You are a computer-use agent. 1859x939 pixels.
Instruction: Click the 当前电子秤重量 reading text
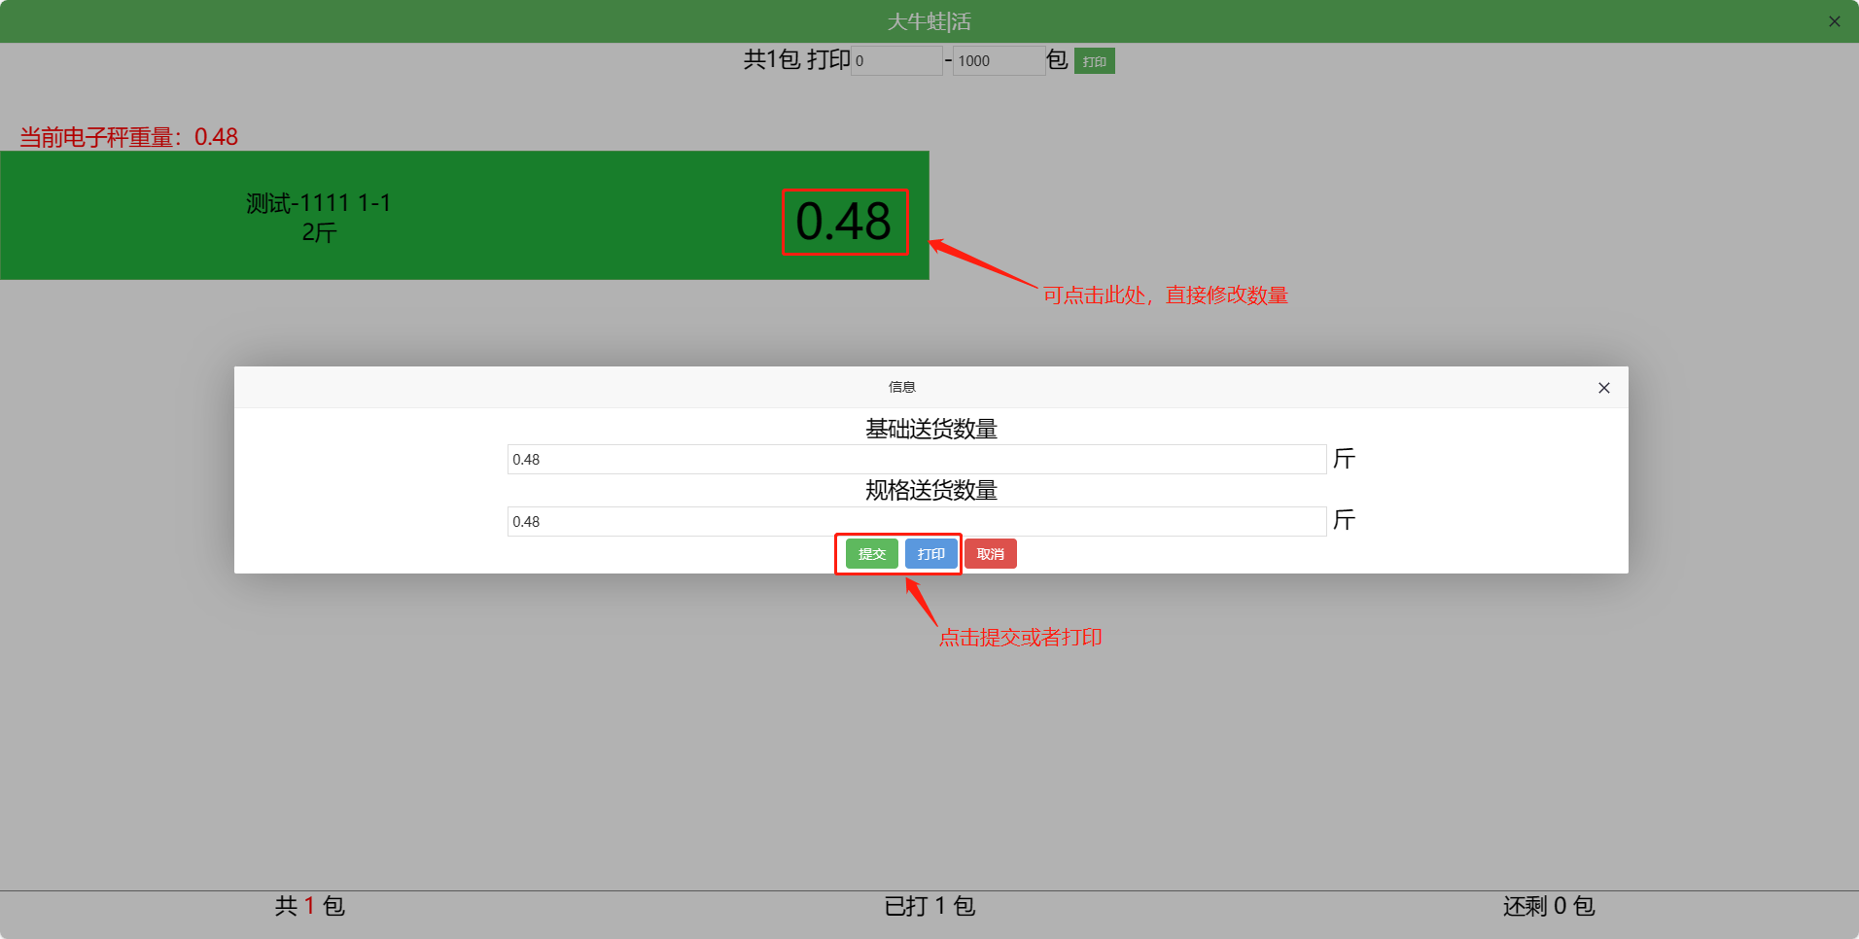coord(128,137)
